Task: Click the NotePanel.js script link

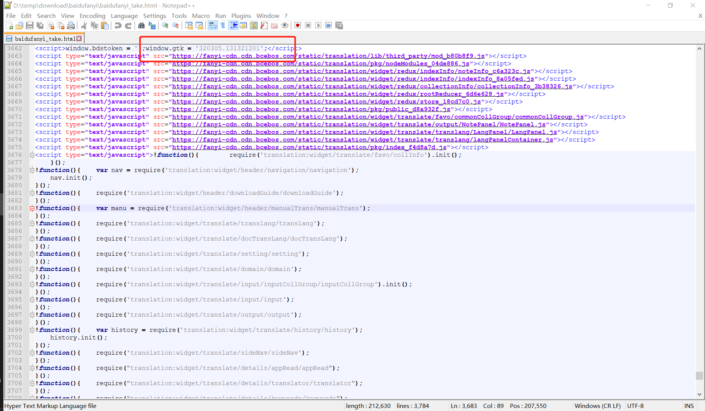Action: 359,124
